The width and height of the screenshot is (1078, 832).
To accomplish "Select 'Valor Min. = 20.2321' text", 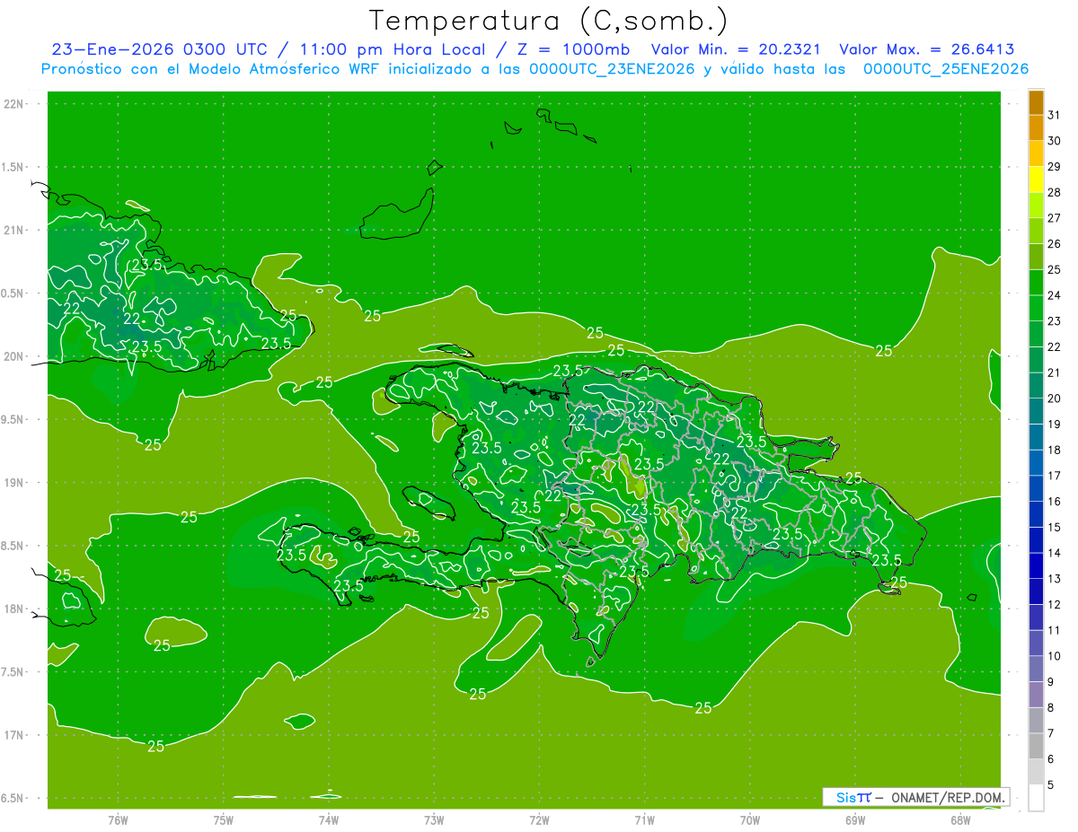I will pyautogui.click(x=736, y=49).
